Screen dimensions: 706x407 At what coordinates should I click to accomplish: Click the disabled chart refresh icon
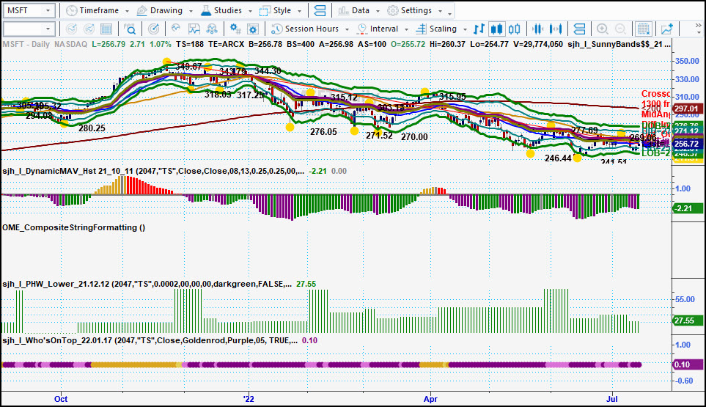(x=72, y=29)
